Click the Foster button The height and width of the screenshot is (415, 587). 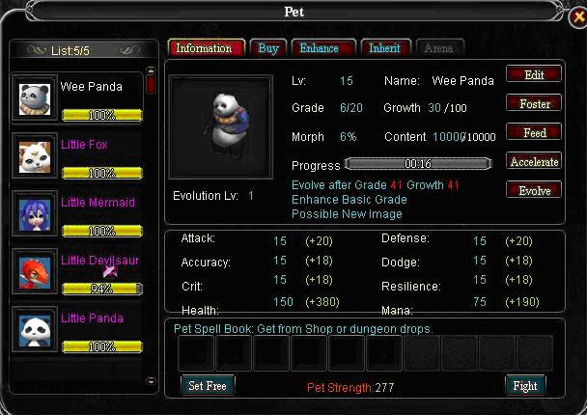click(534, 103)
